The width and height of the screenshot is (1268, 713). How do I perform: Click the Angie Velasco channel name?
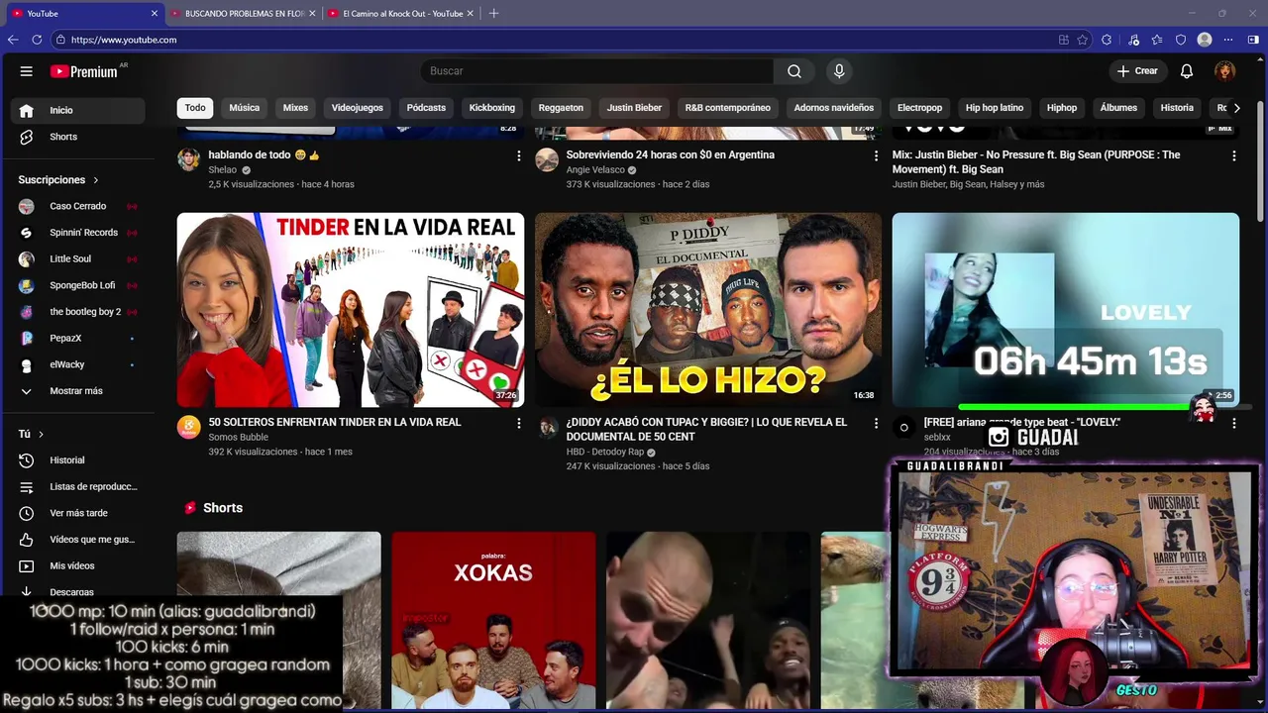point(595,170)
